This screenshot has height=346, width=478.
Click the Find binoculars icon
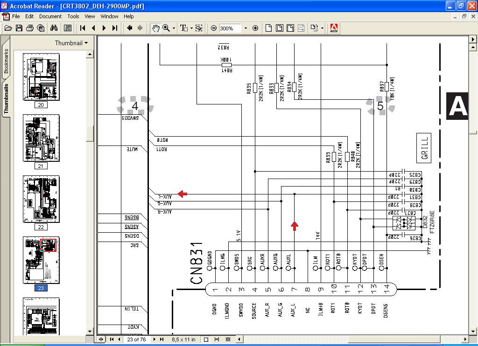(54, 28)
